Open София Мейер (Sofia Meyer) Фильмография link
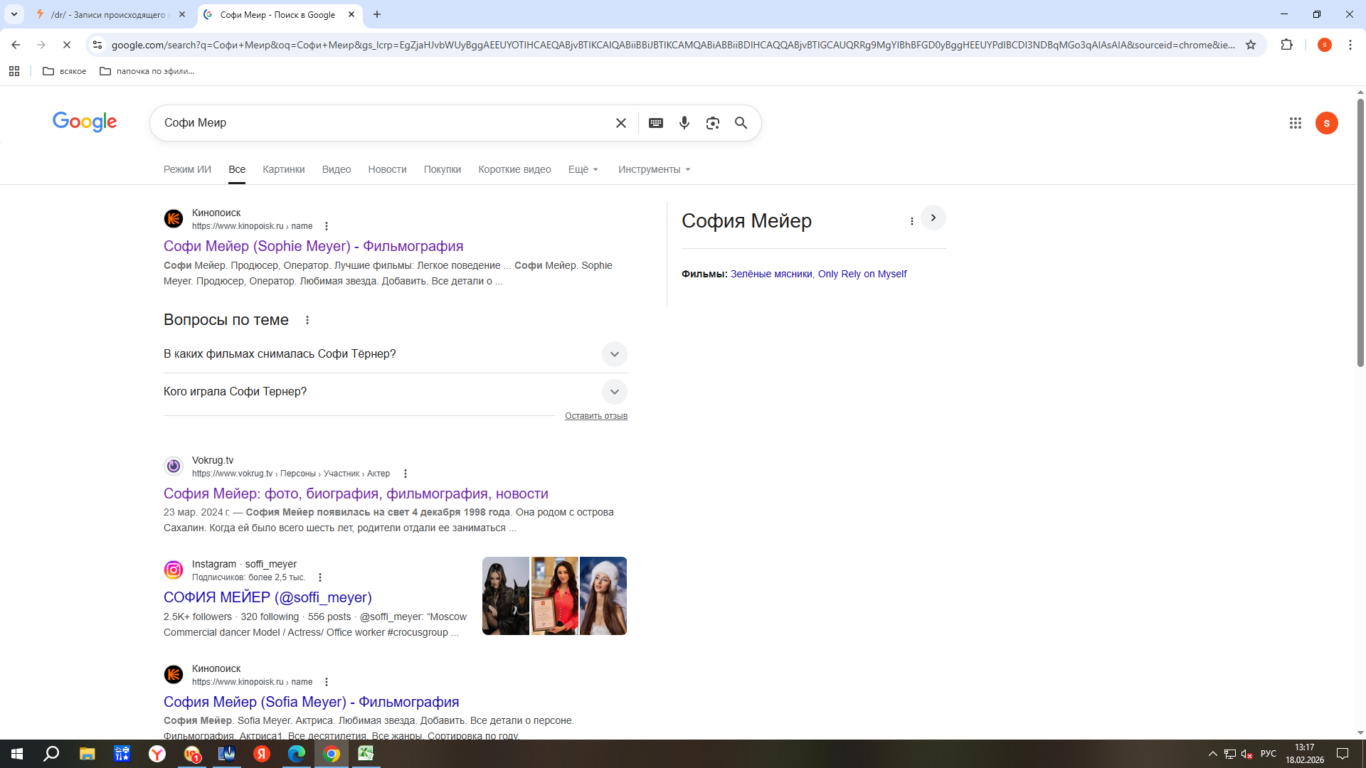This screenshot has height=768, width=1366. [311, 702]
